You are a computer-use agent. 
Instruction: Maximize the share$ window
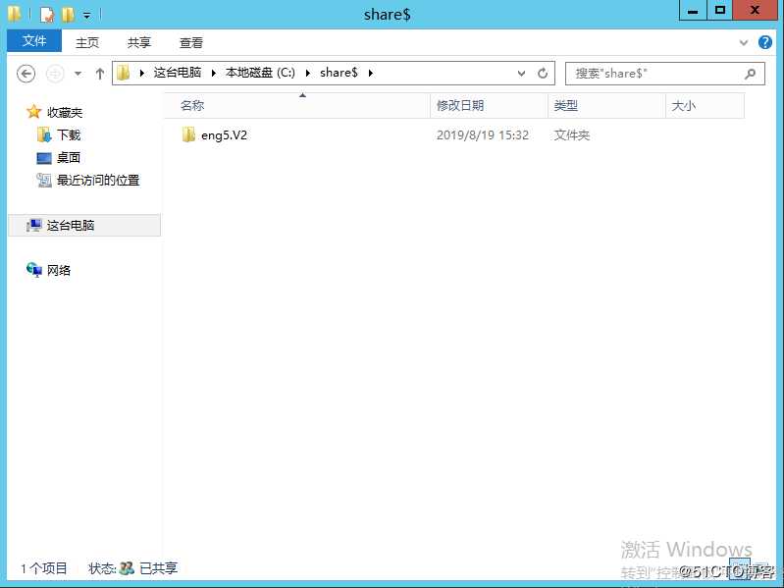coord(720,11)
